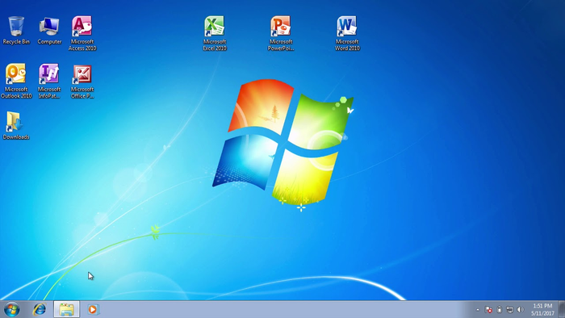
Task: Select the Microsoft Word 2010 shortcut
Action: (x=347, y=33)
